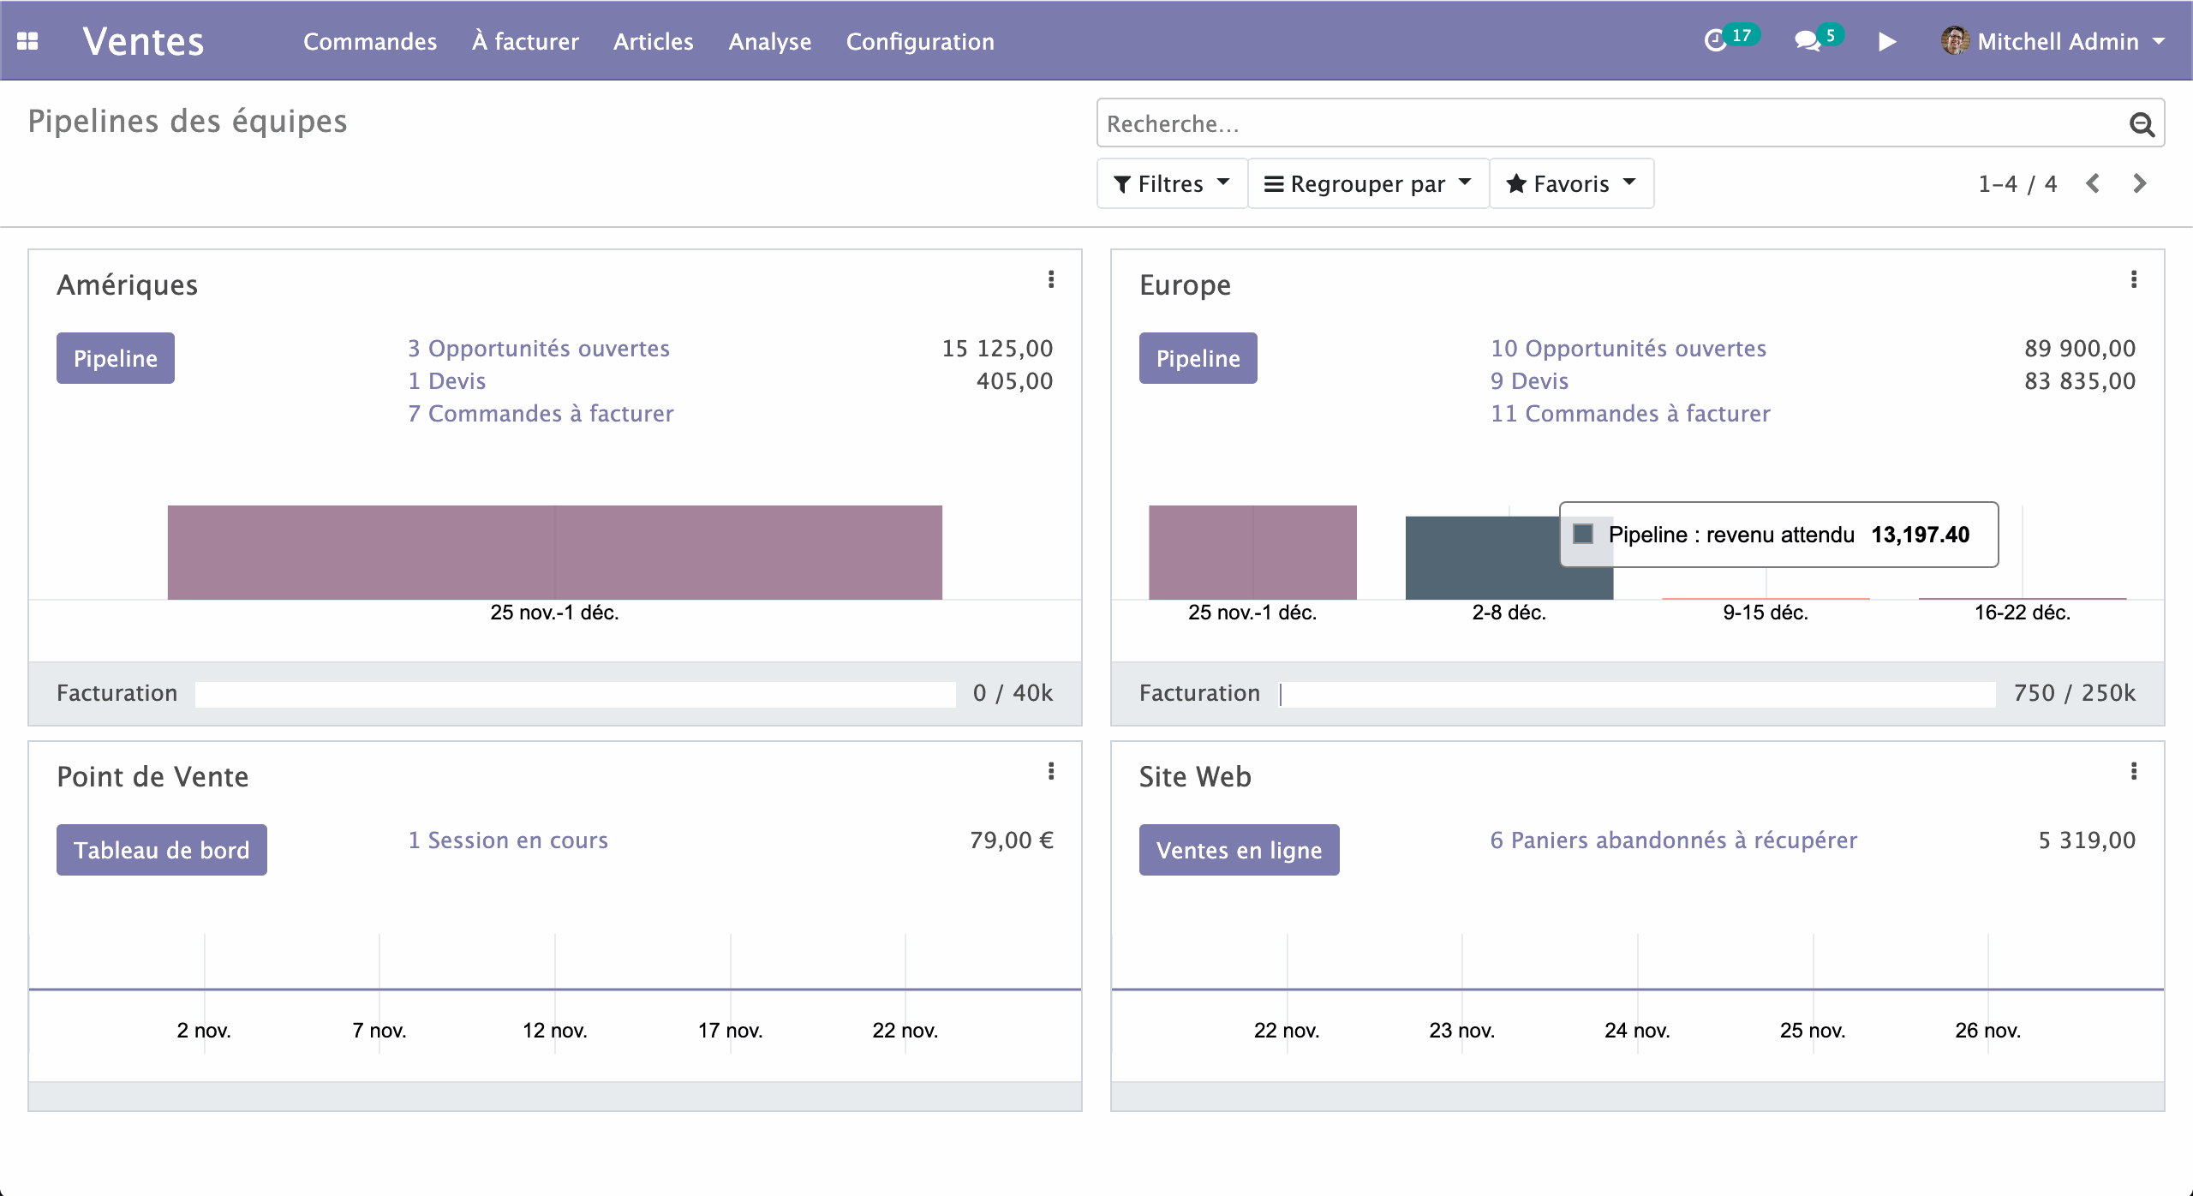The image size is (2193, 1196).
Task: Click the search magnifier icon
Action: tap(2141, 124)
